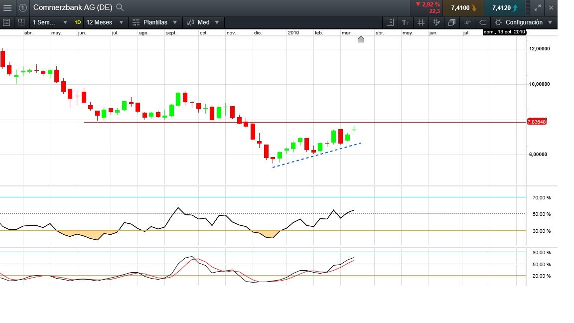The image size is (574, 323).
Task: Search instrument with magnifier icon
Action: pos(120,7)
